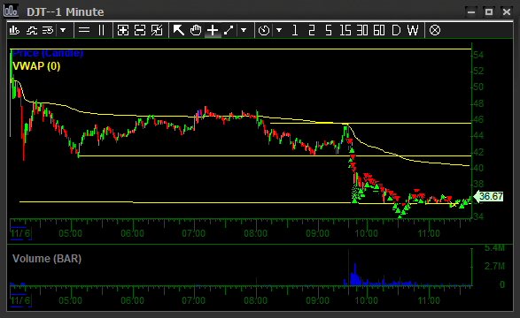Minimize the DJT chart window
Screen dimensions: 520x318
(x=471, y=11)
